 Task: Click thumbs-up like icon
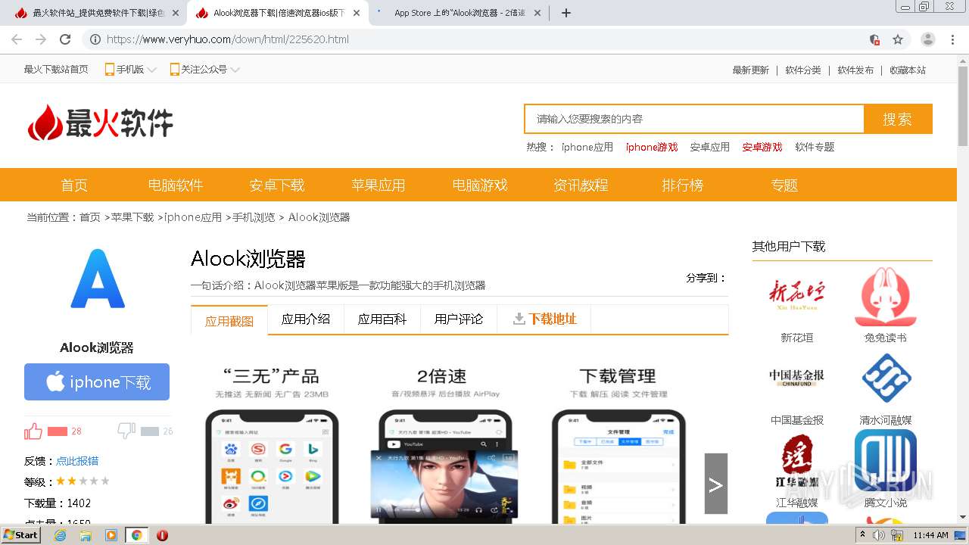(33, 431)
